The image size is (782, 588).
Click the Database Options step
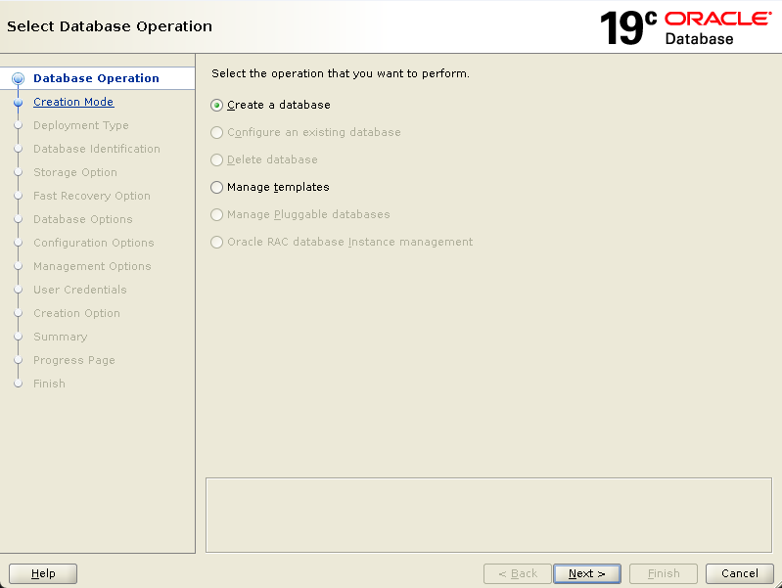(x=83, y=219)
